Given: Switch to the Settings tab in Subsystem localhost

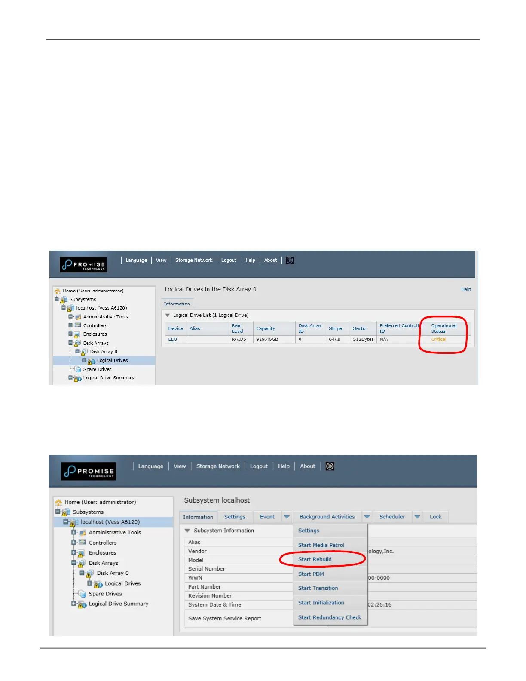Looking at the screenshot, I should [x=235, y=517].
